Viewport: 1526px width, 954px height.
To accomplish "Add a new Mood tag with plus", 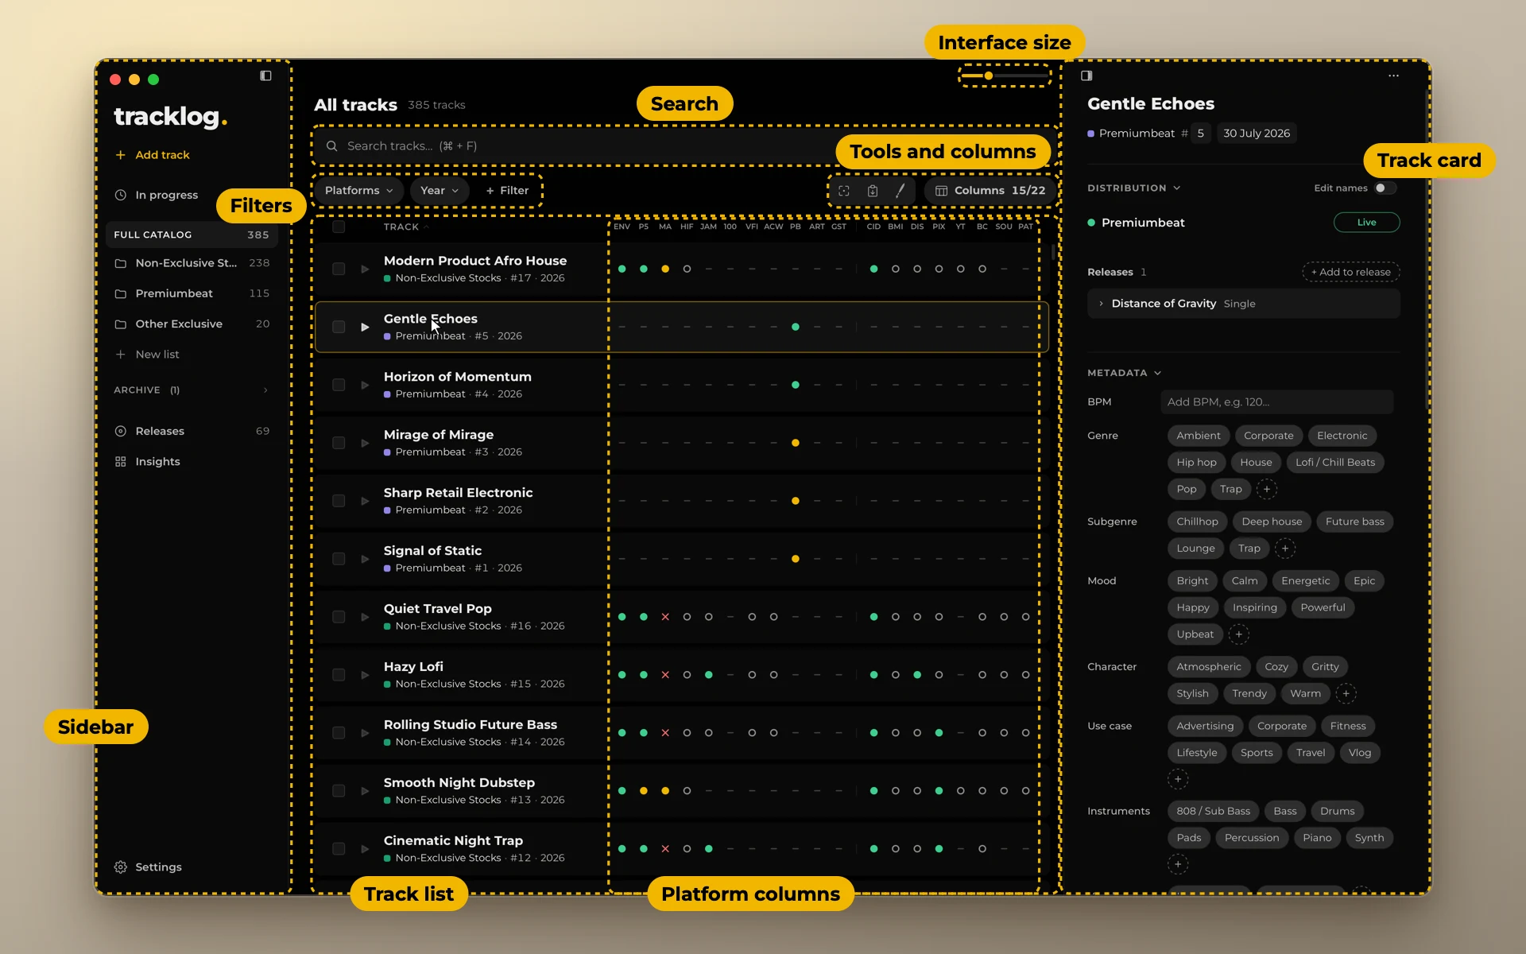I will pos(1238,634).
